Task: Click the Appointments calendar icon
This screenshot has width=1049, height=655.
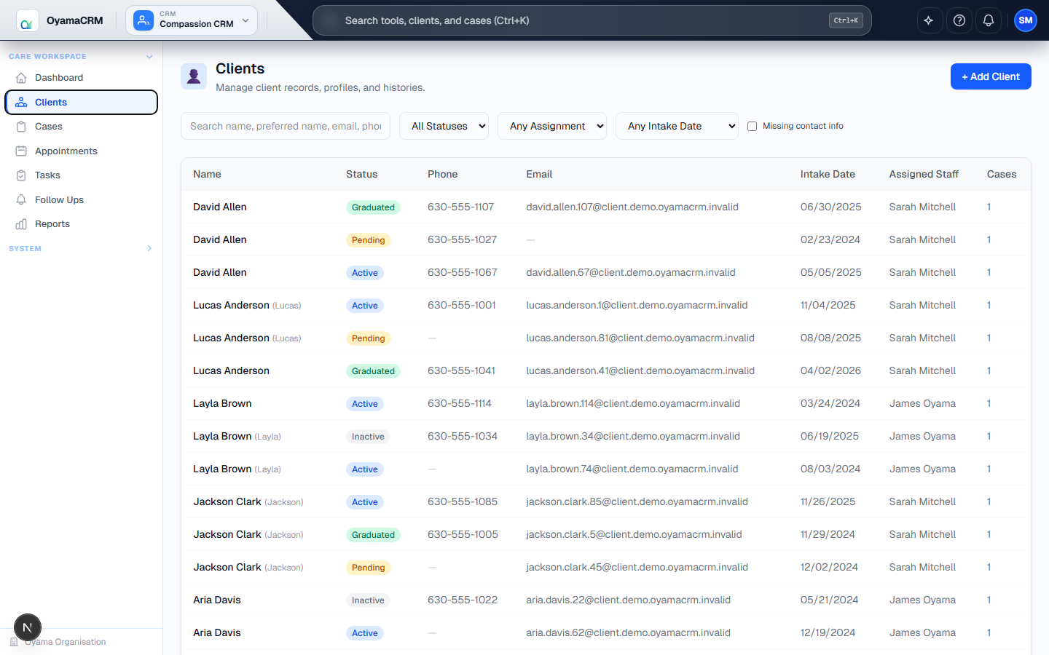Action: 21,151
